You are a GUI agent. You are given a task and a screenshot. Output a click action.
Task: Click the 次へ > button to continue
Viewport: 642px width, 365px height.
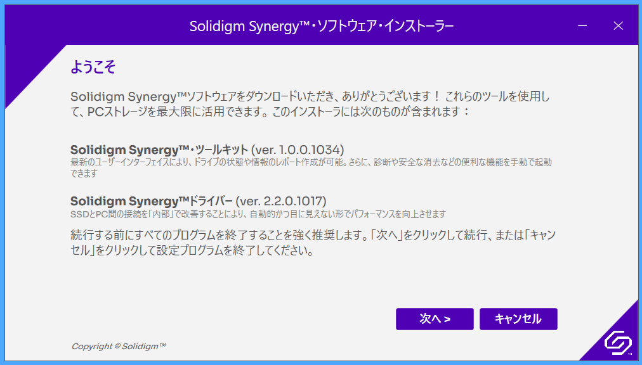[x=435, y=319]
